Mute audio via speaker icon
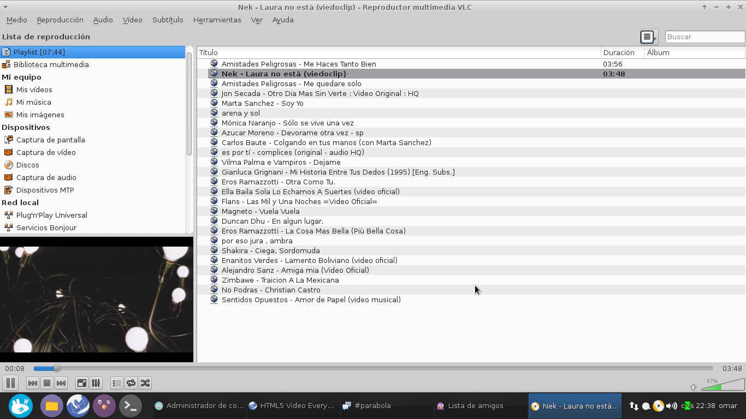Viewport: 746px width, 419px height. pyautogui.click(x=694, y=387)
